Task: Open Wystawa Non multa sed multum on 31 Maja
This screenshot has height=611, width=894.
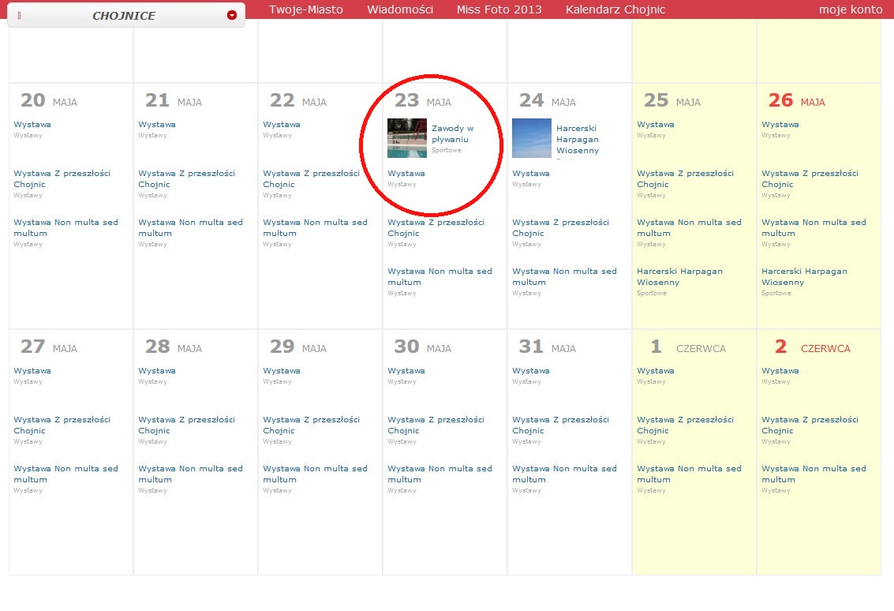Action: click(564, 474)
